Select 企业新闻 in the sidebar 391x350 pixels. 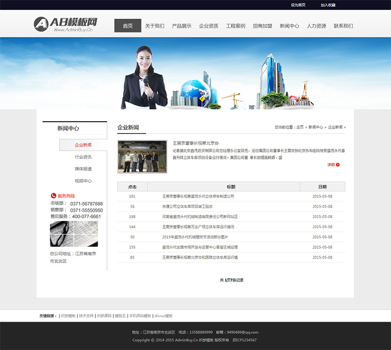pyautogui.click(x=83, y=145)
